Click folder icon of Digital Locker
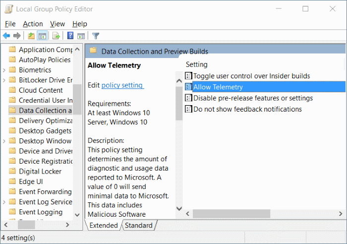Screen dimensions: 347x244 12,171
